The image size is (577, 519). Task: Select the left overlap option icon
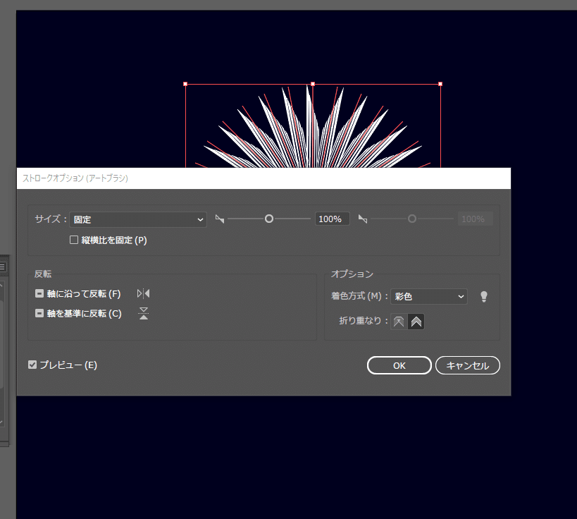pos(399,322)
